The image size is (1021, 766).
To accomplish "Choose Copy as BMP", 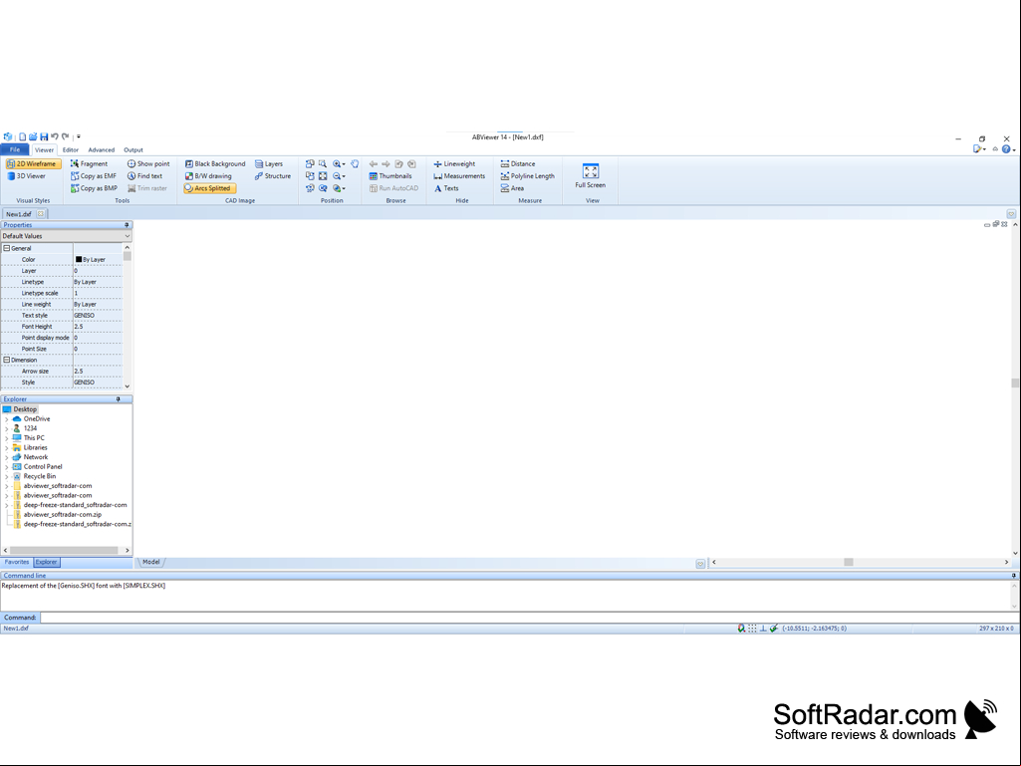I will click(94, 188).
